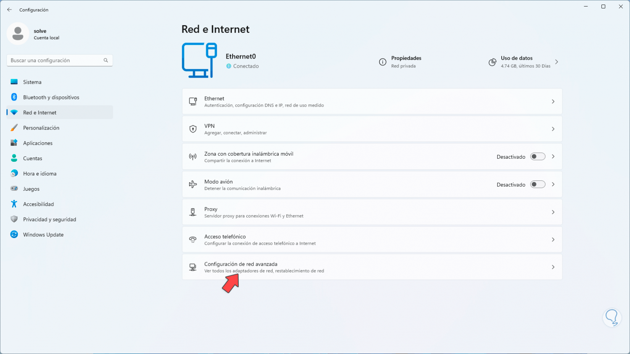Click the Bluetooth icon in sidebar
Image resolution: width=630 pixels, height=354 pixels.
(14, 97)
